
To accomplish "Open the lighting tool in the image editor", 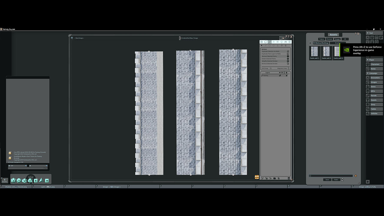I will (282, 42).
